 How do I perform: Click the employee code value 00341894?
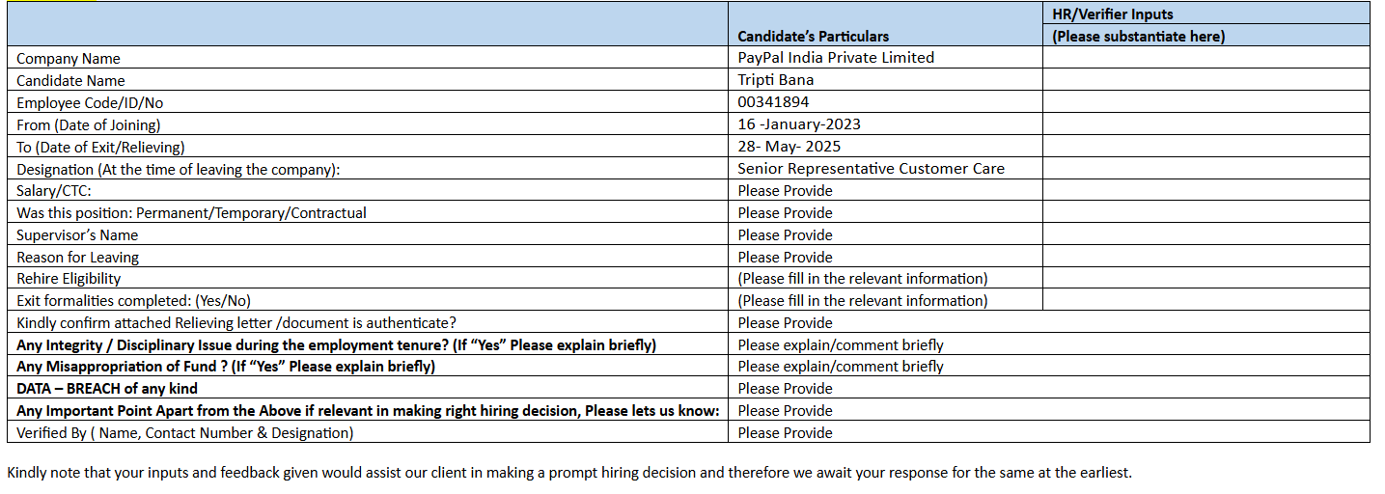click(x=773, y=102)
